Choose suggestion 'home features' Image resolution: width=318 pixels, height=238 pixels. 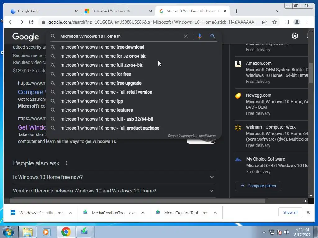pos(134,110)
